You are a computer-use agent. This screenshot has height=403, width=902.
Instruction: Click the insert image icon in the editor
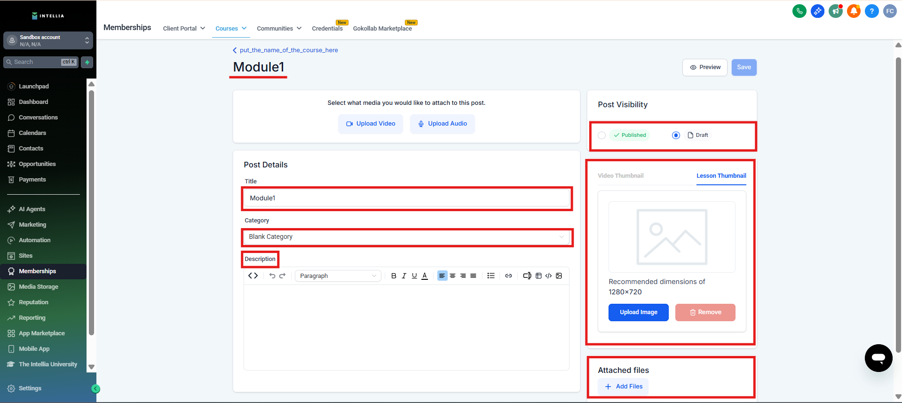pyautogui.click(x=559, y=276)
